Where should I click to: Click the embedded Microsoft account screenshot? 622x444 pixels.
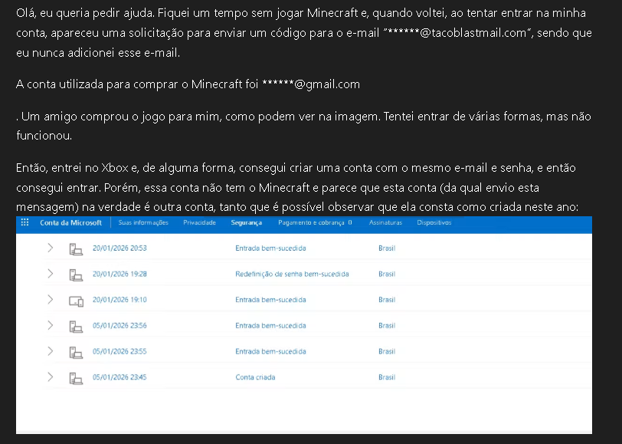304,325
